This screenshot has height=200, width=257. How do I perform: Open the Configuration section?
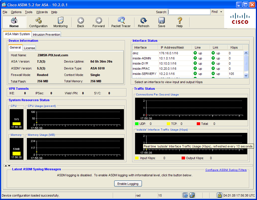[38, 22]
